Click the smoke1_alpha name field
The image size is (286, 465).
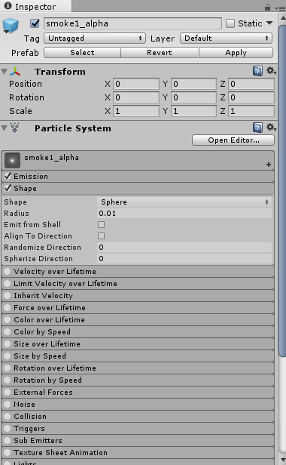click(132, 23)
